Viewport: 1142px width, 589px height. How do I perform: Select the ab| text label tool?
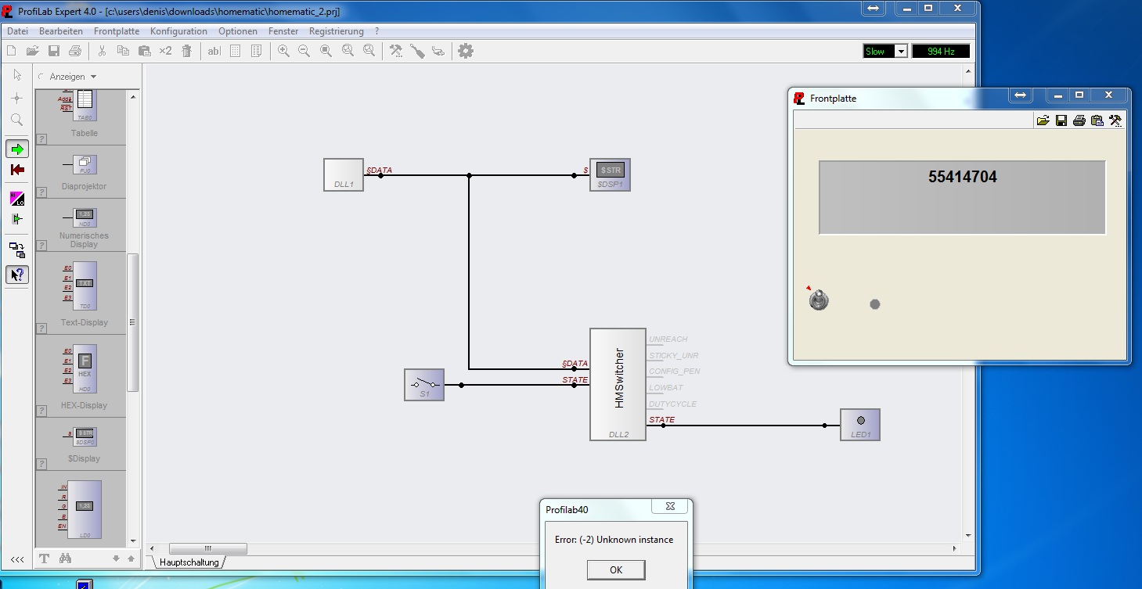click(x=214, y=51)
